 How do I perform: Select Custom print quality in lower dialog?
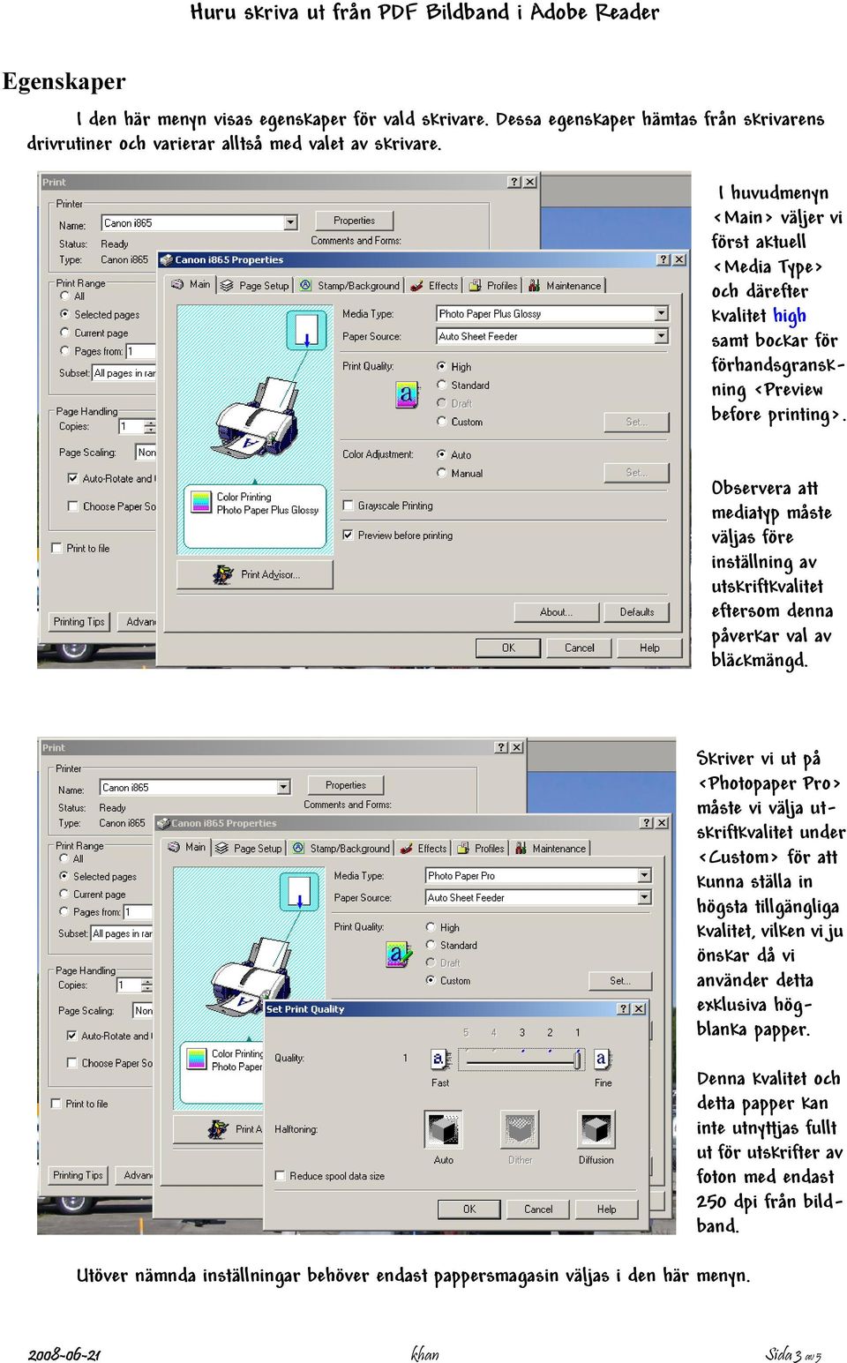click(431, 980)
